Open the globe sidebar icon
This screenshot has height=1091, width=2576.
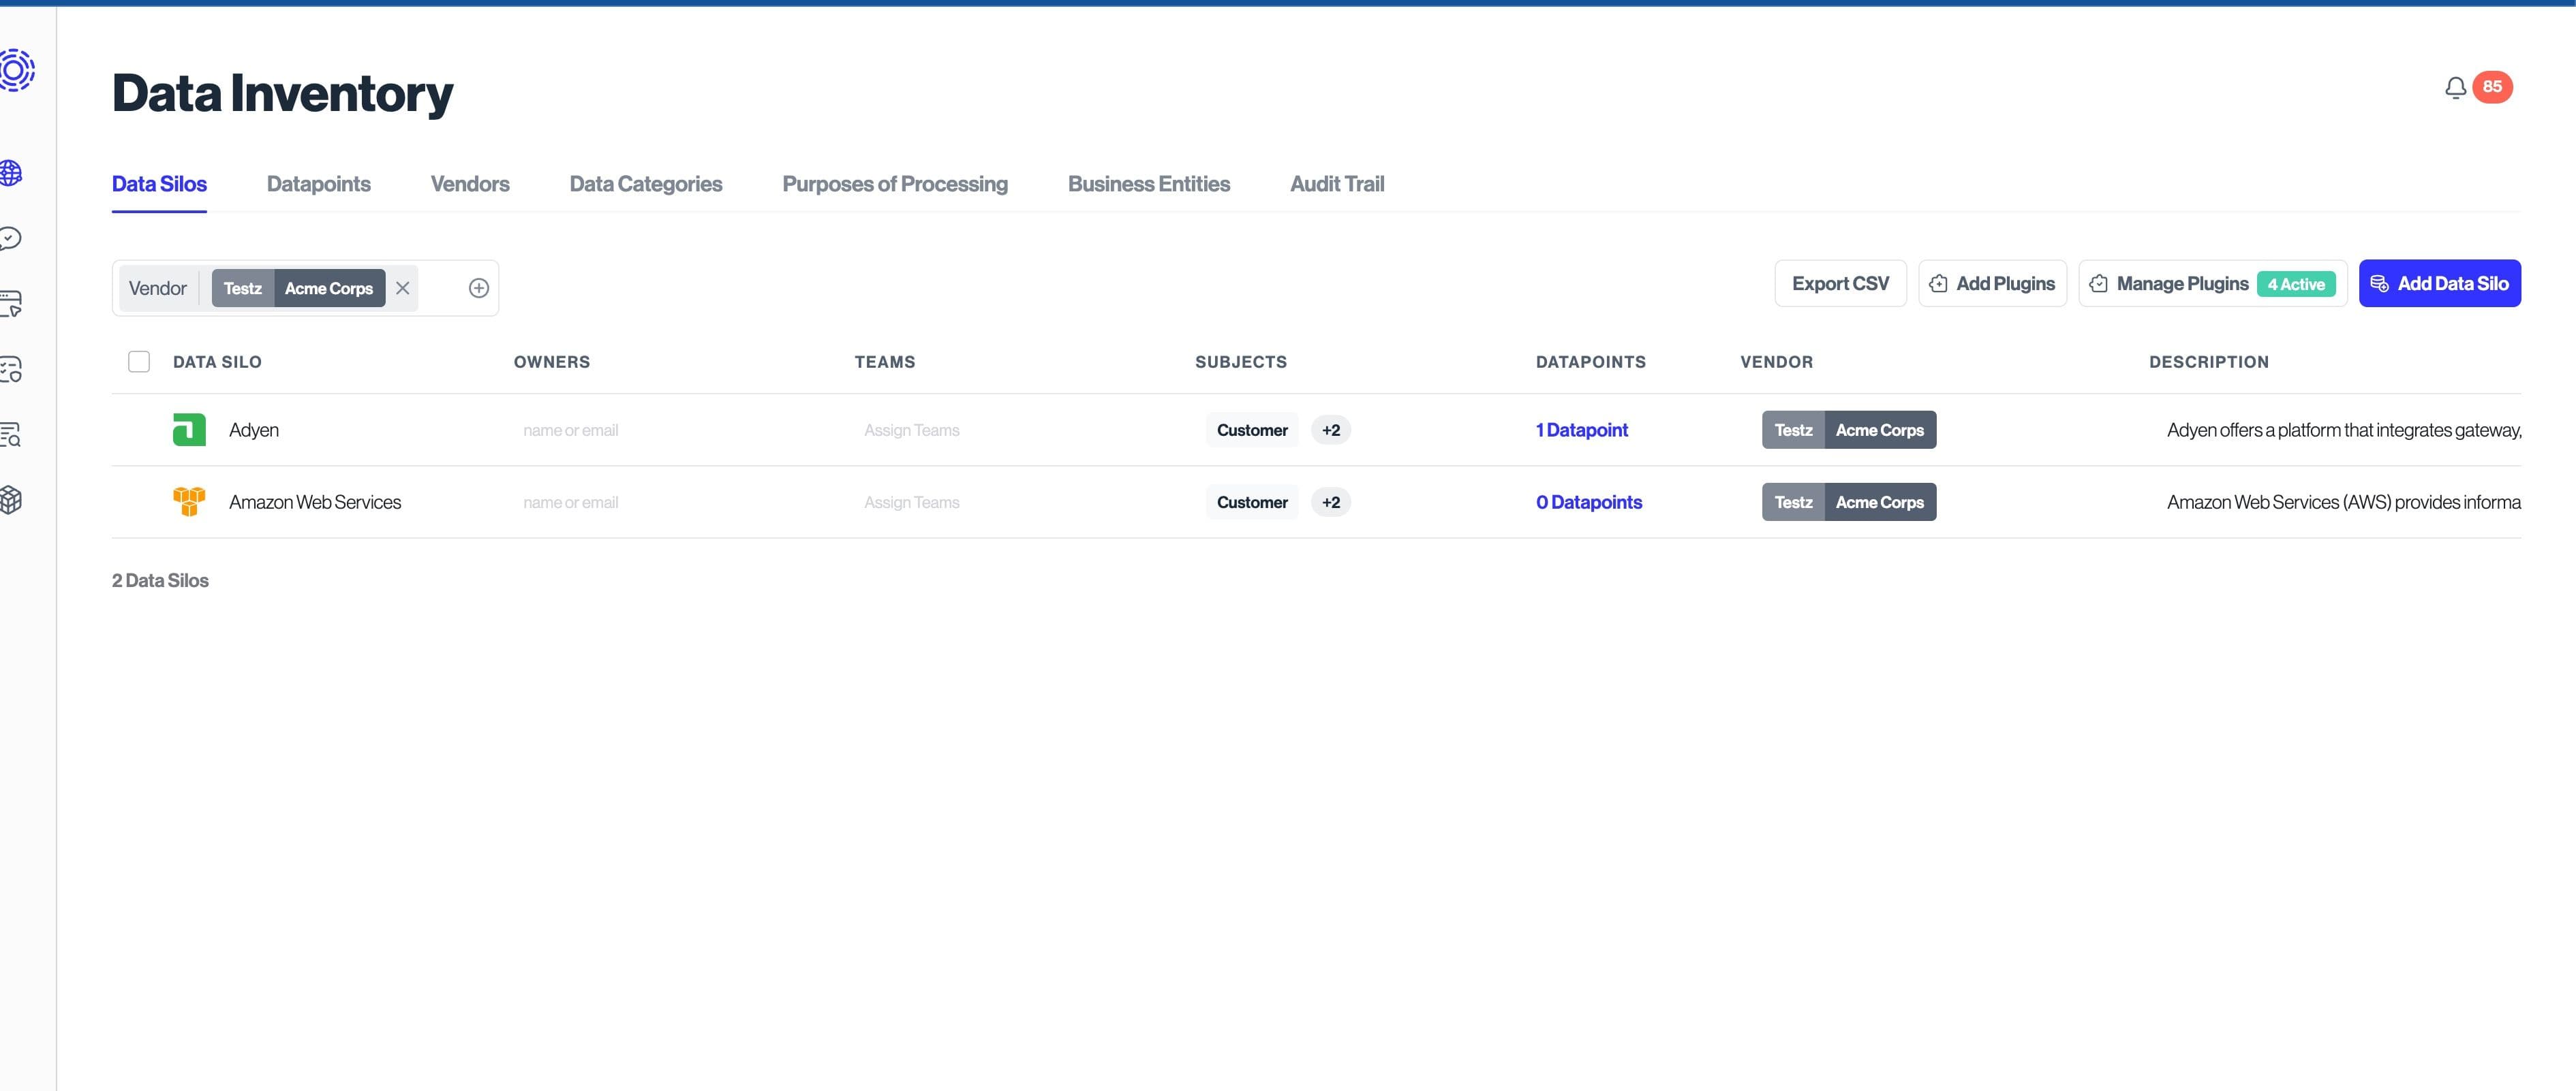tap(11, 173)
